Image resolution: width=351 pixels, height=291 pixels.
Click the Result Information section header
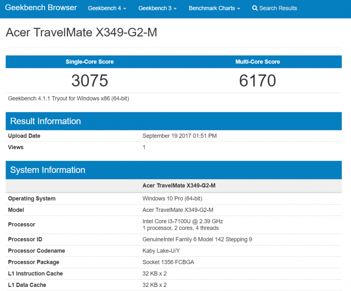click(x=174, y=121)
